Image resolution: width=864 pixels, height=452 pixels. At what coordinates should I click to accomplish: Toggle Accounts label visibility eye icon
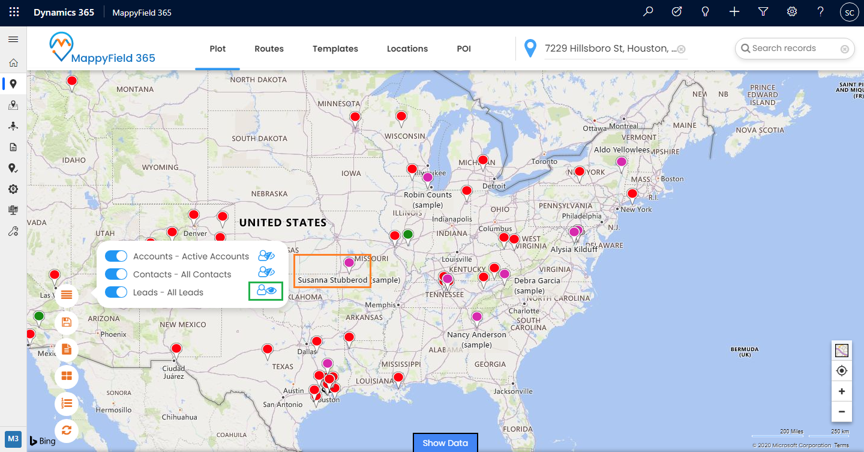pos(266,255)
